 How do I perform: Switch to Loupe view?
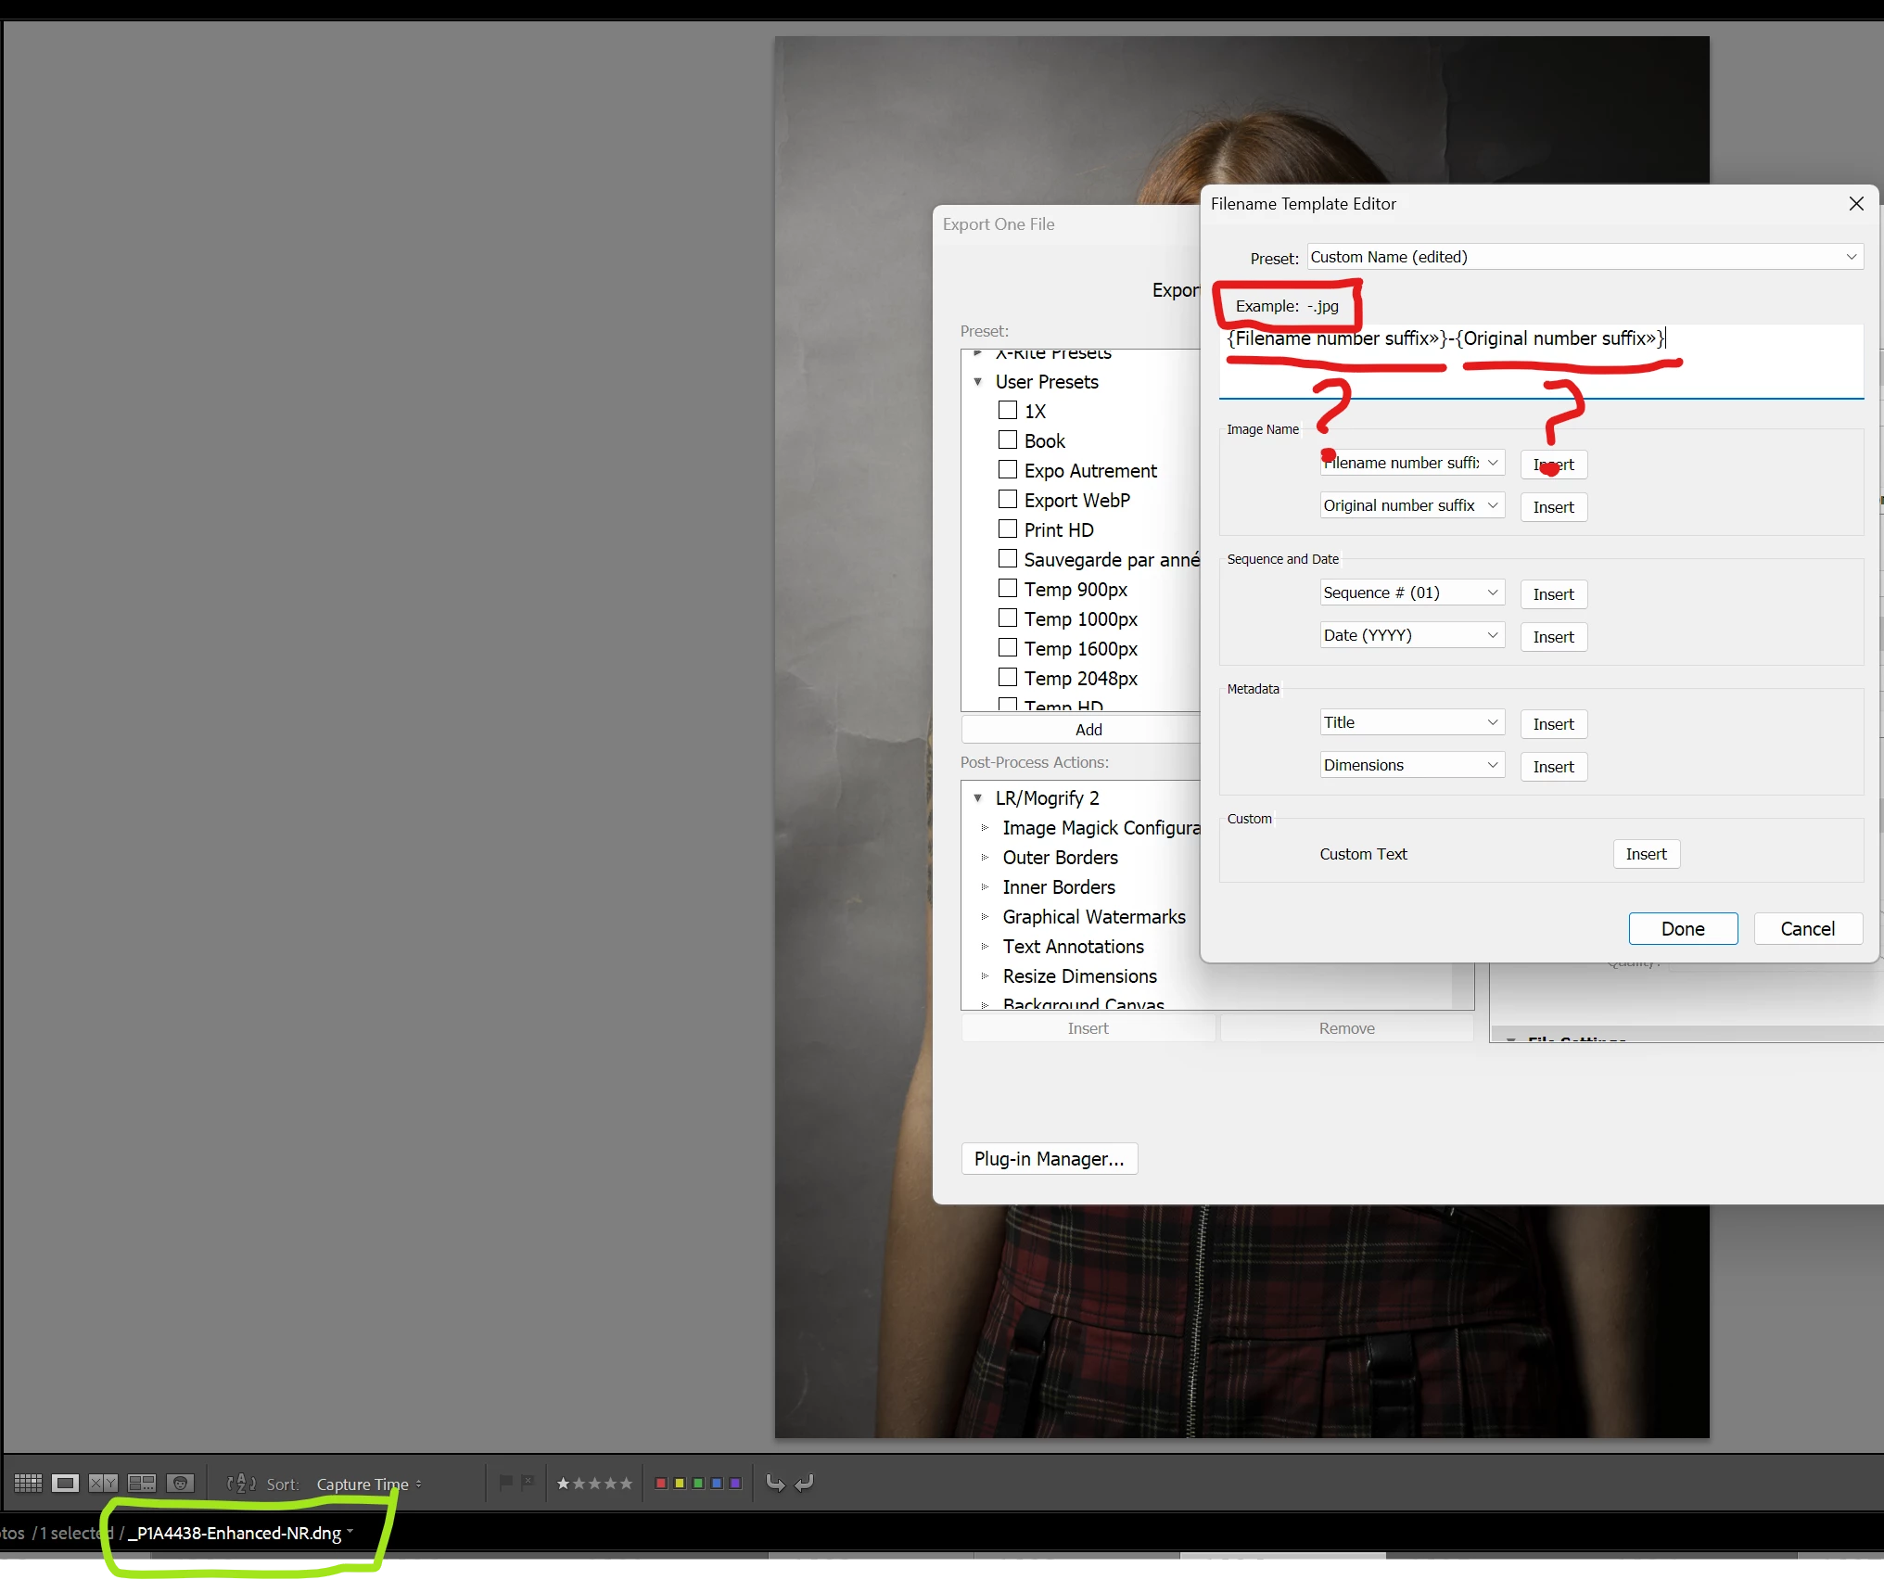pyautogui.click(x=65, y=1483)
